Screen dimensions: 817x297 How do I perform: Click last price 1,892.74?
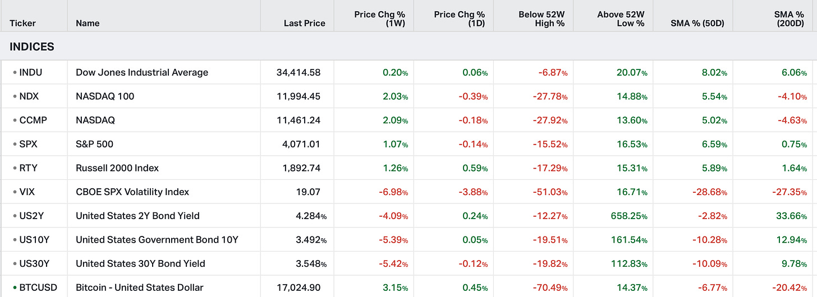(301, 168)
